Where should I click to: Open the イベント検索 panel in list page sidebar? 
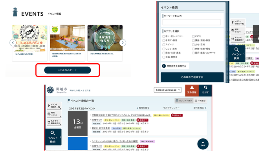click(x=53, y=137)
